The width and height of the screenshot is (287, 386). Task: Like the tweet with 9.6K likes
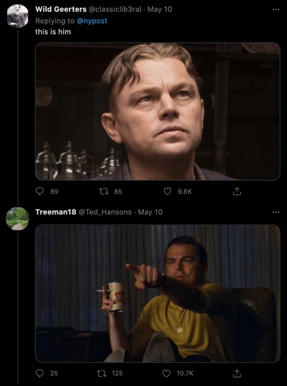pyautogui.click(x=168, y=191)
